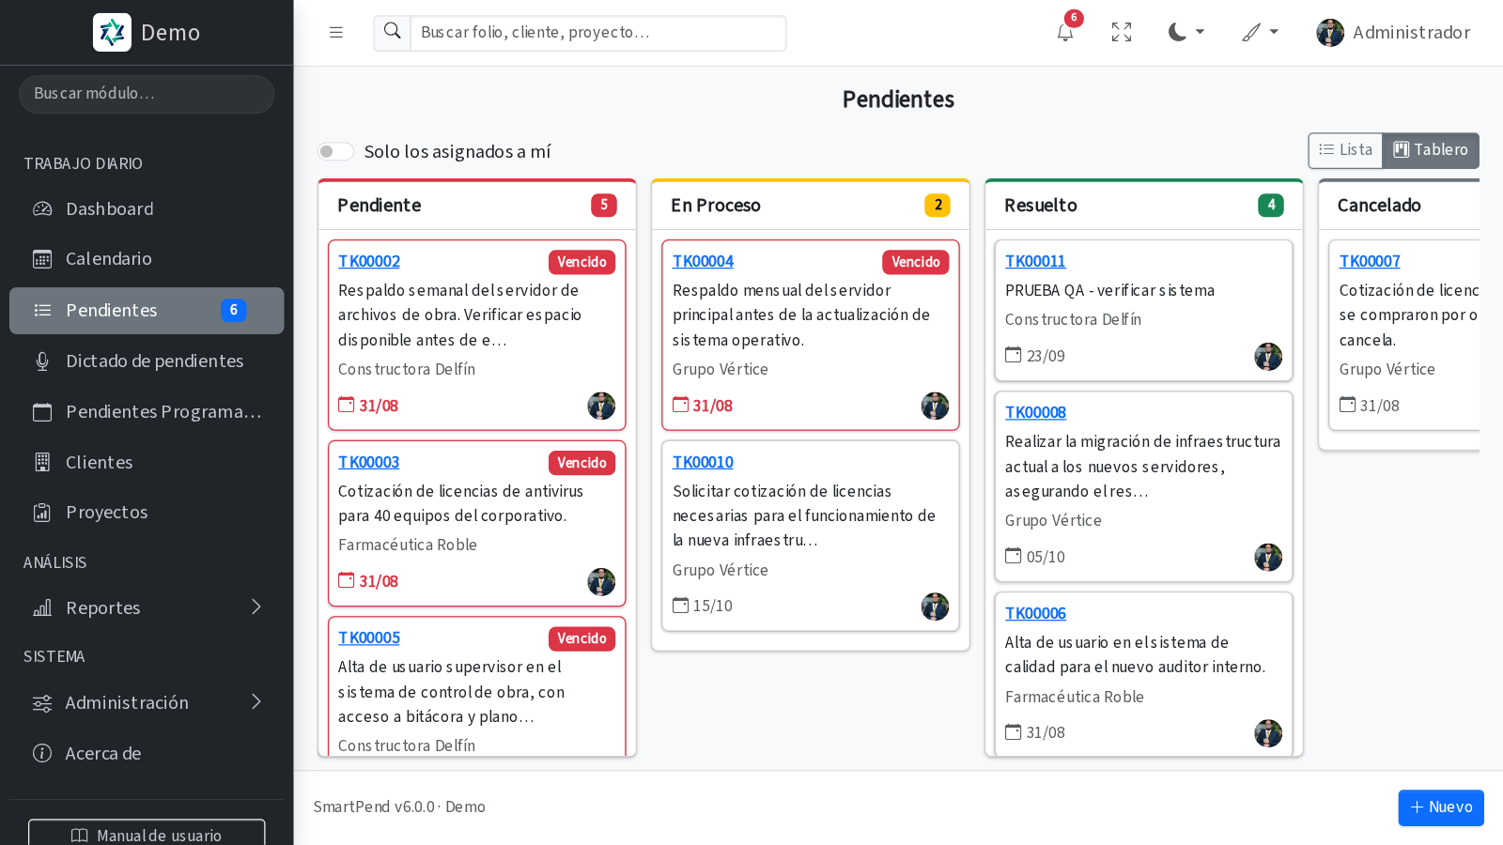1503x845 pixels.
Task: Open the Manual de usuario
Action: (147, 834)
